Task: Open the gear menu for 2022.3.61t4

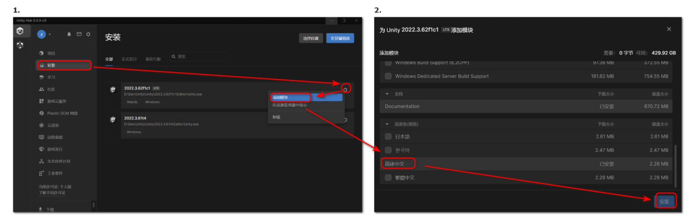Action: [x=346, y=120]
